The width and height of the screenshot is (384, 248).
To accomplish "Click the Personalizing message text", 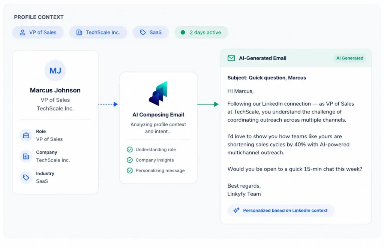I will pos(160,170).
